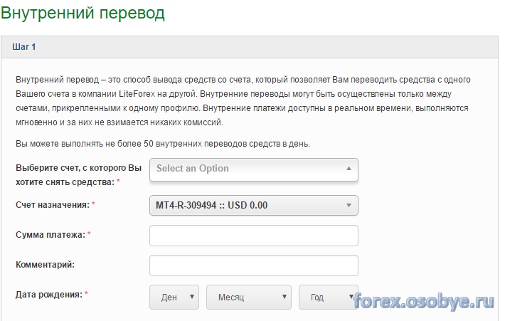The image size is (505, 321).
Task: Focus the Комментарий text field
Action: point(253,265)
